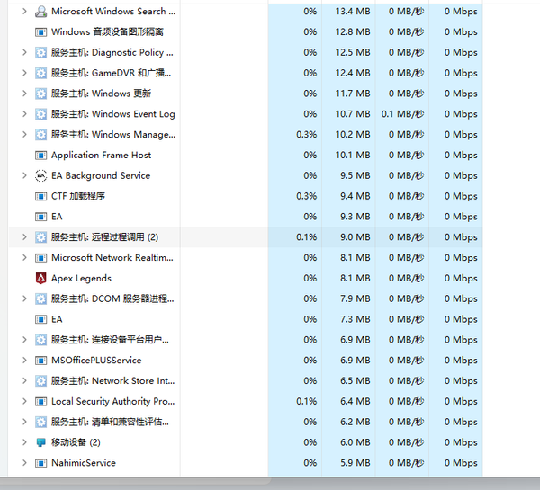Expand 服务主机: DCOM 服务器进程 row

(x=24, y=298)
